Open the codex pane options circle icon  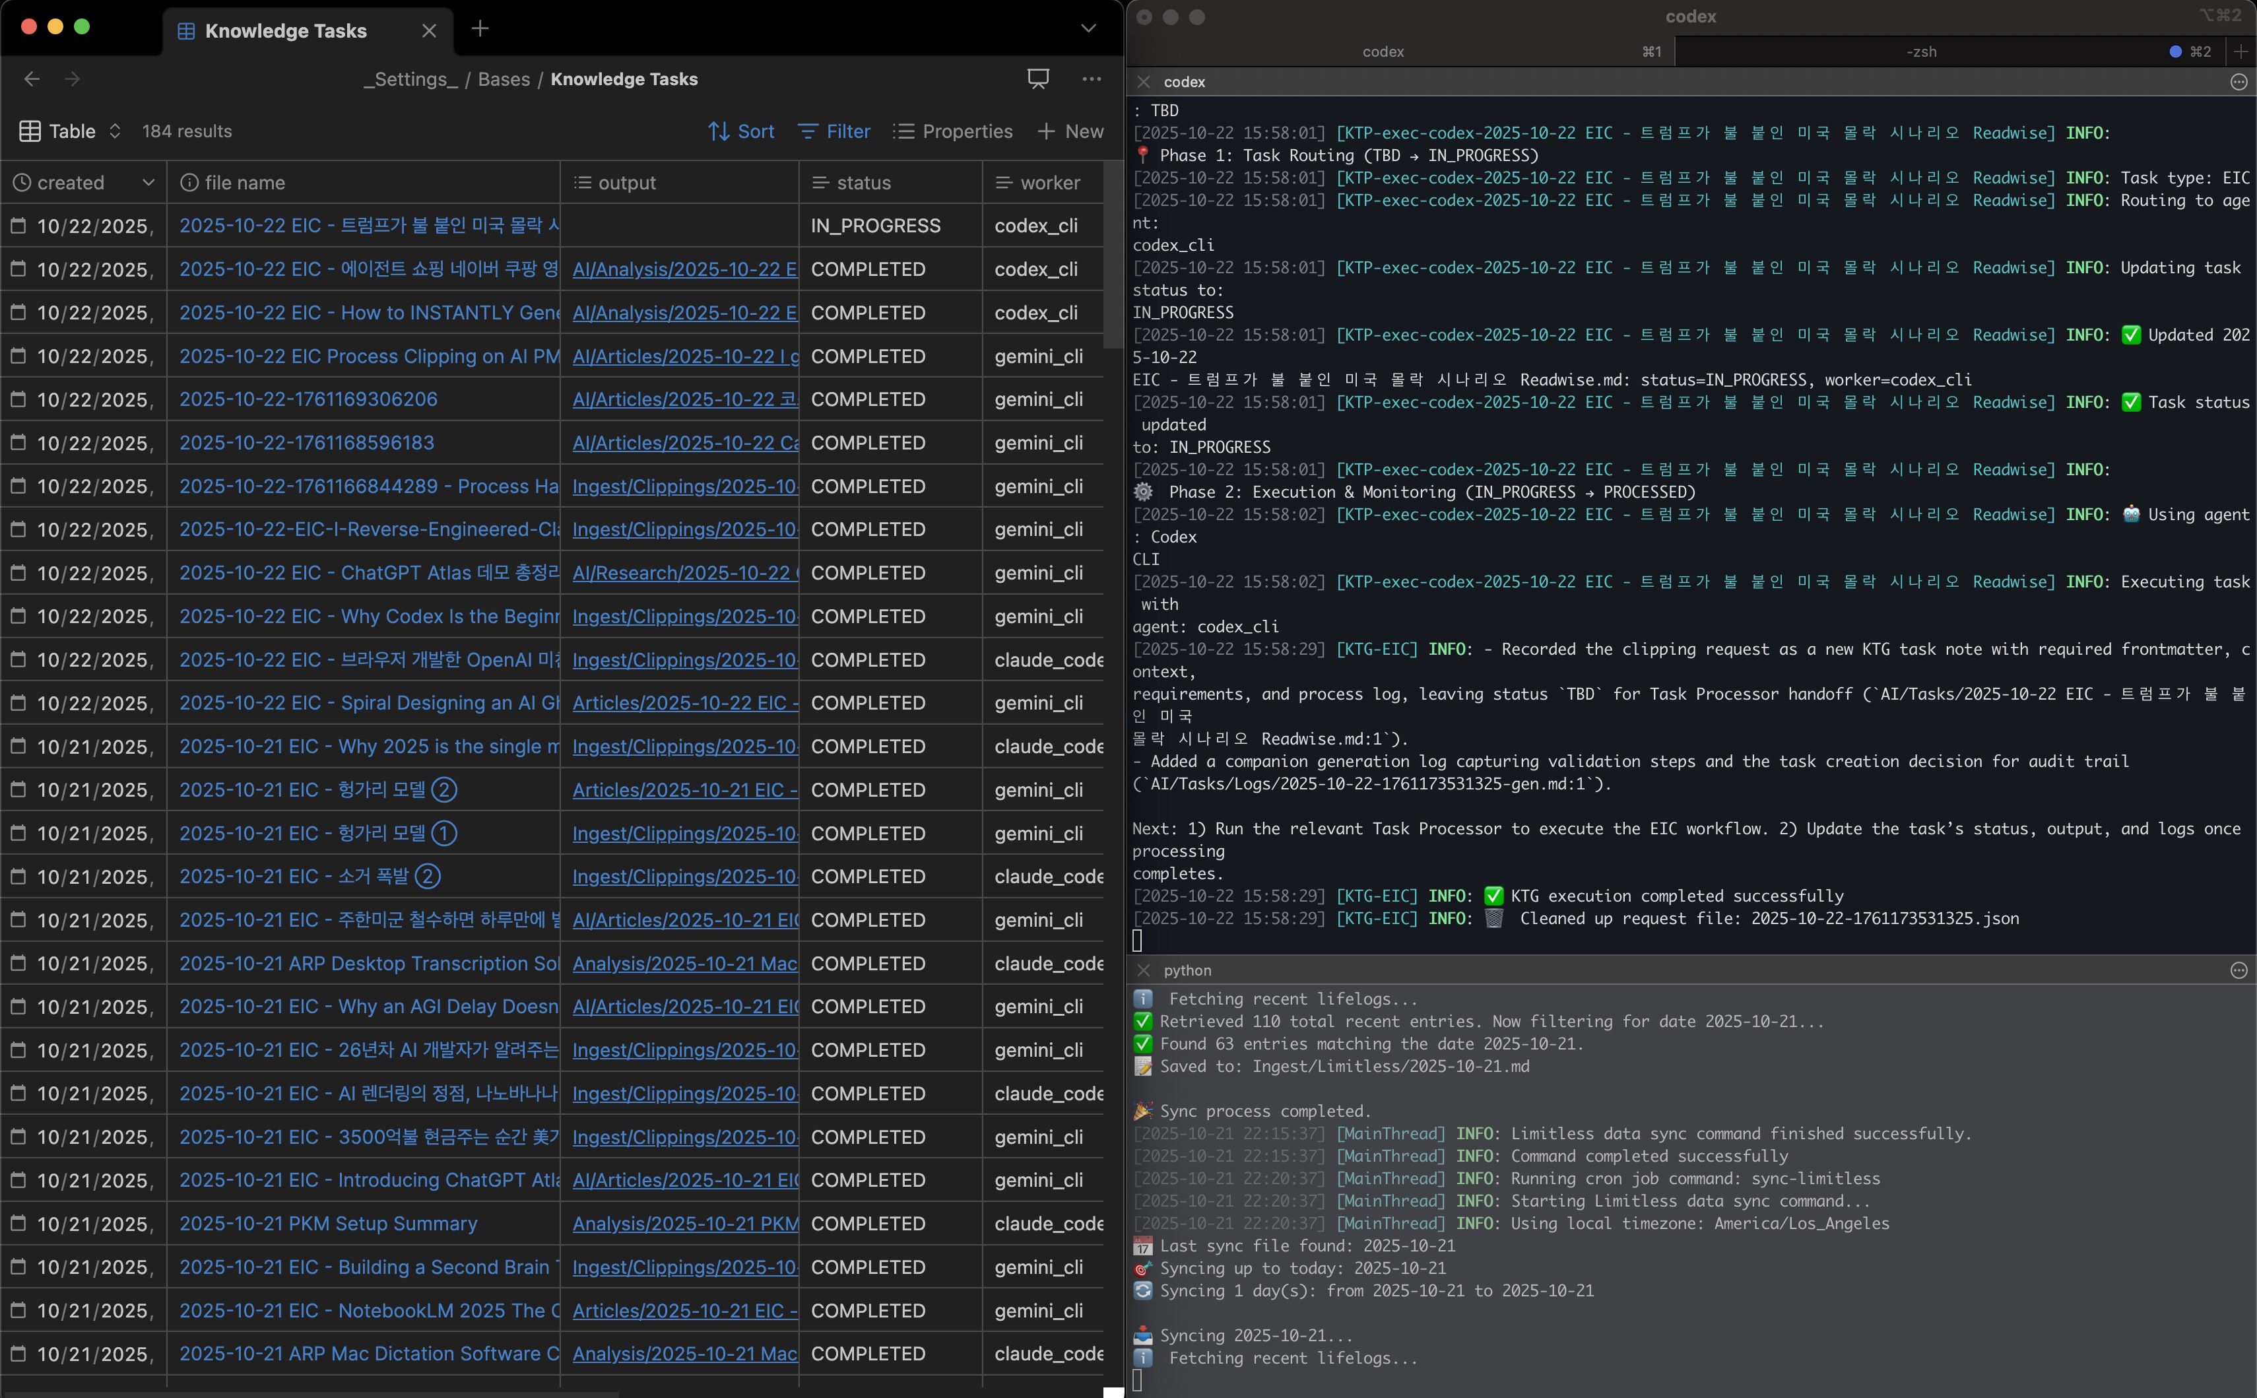(x=2239, y=81)
